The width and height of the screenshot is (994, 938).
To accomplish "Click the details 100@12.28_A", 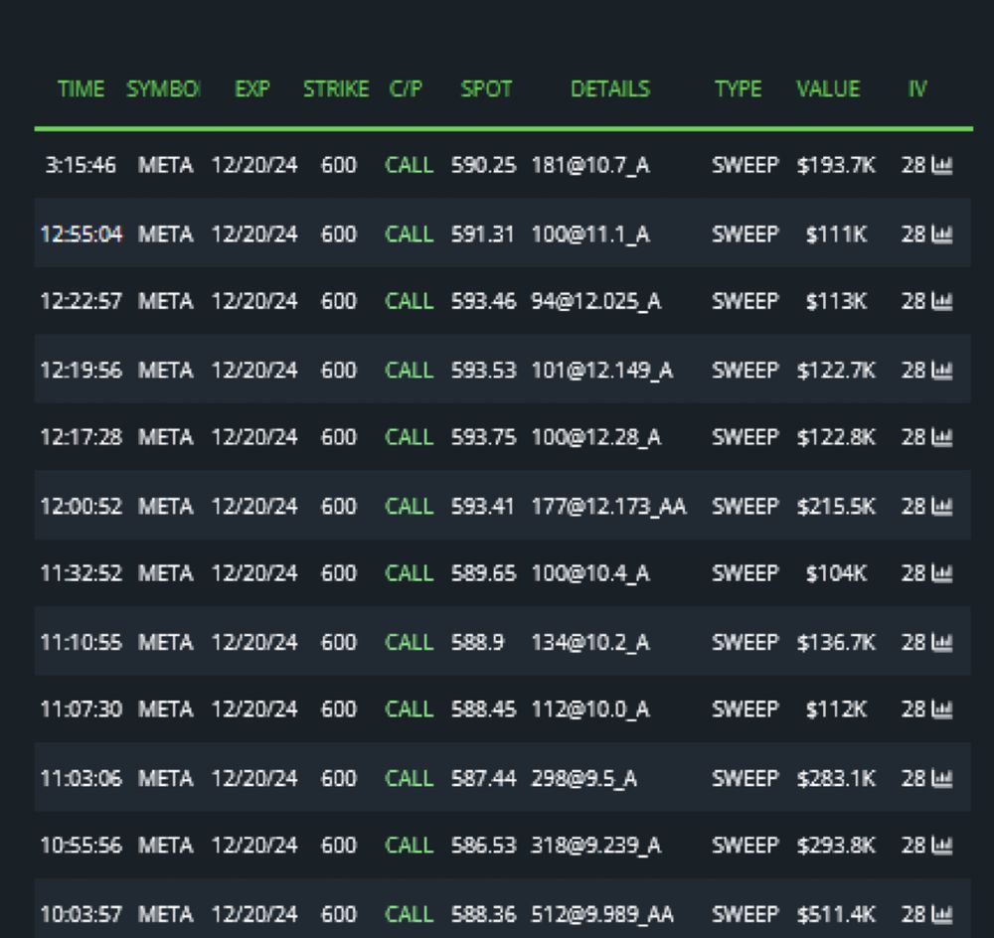I will click(x=595, y=437).
